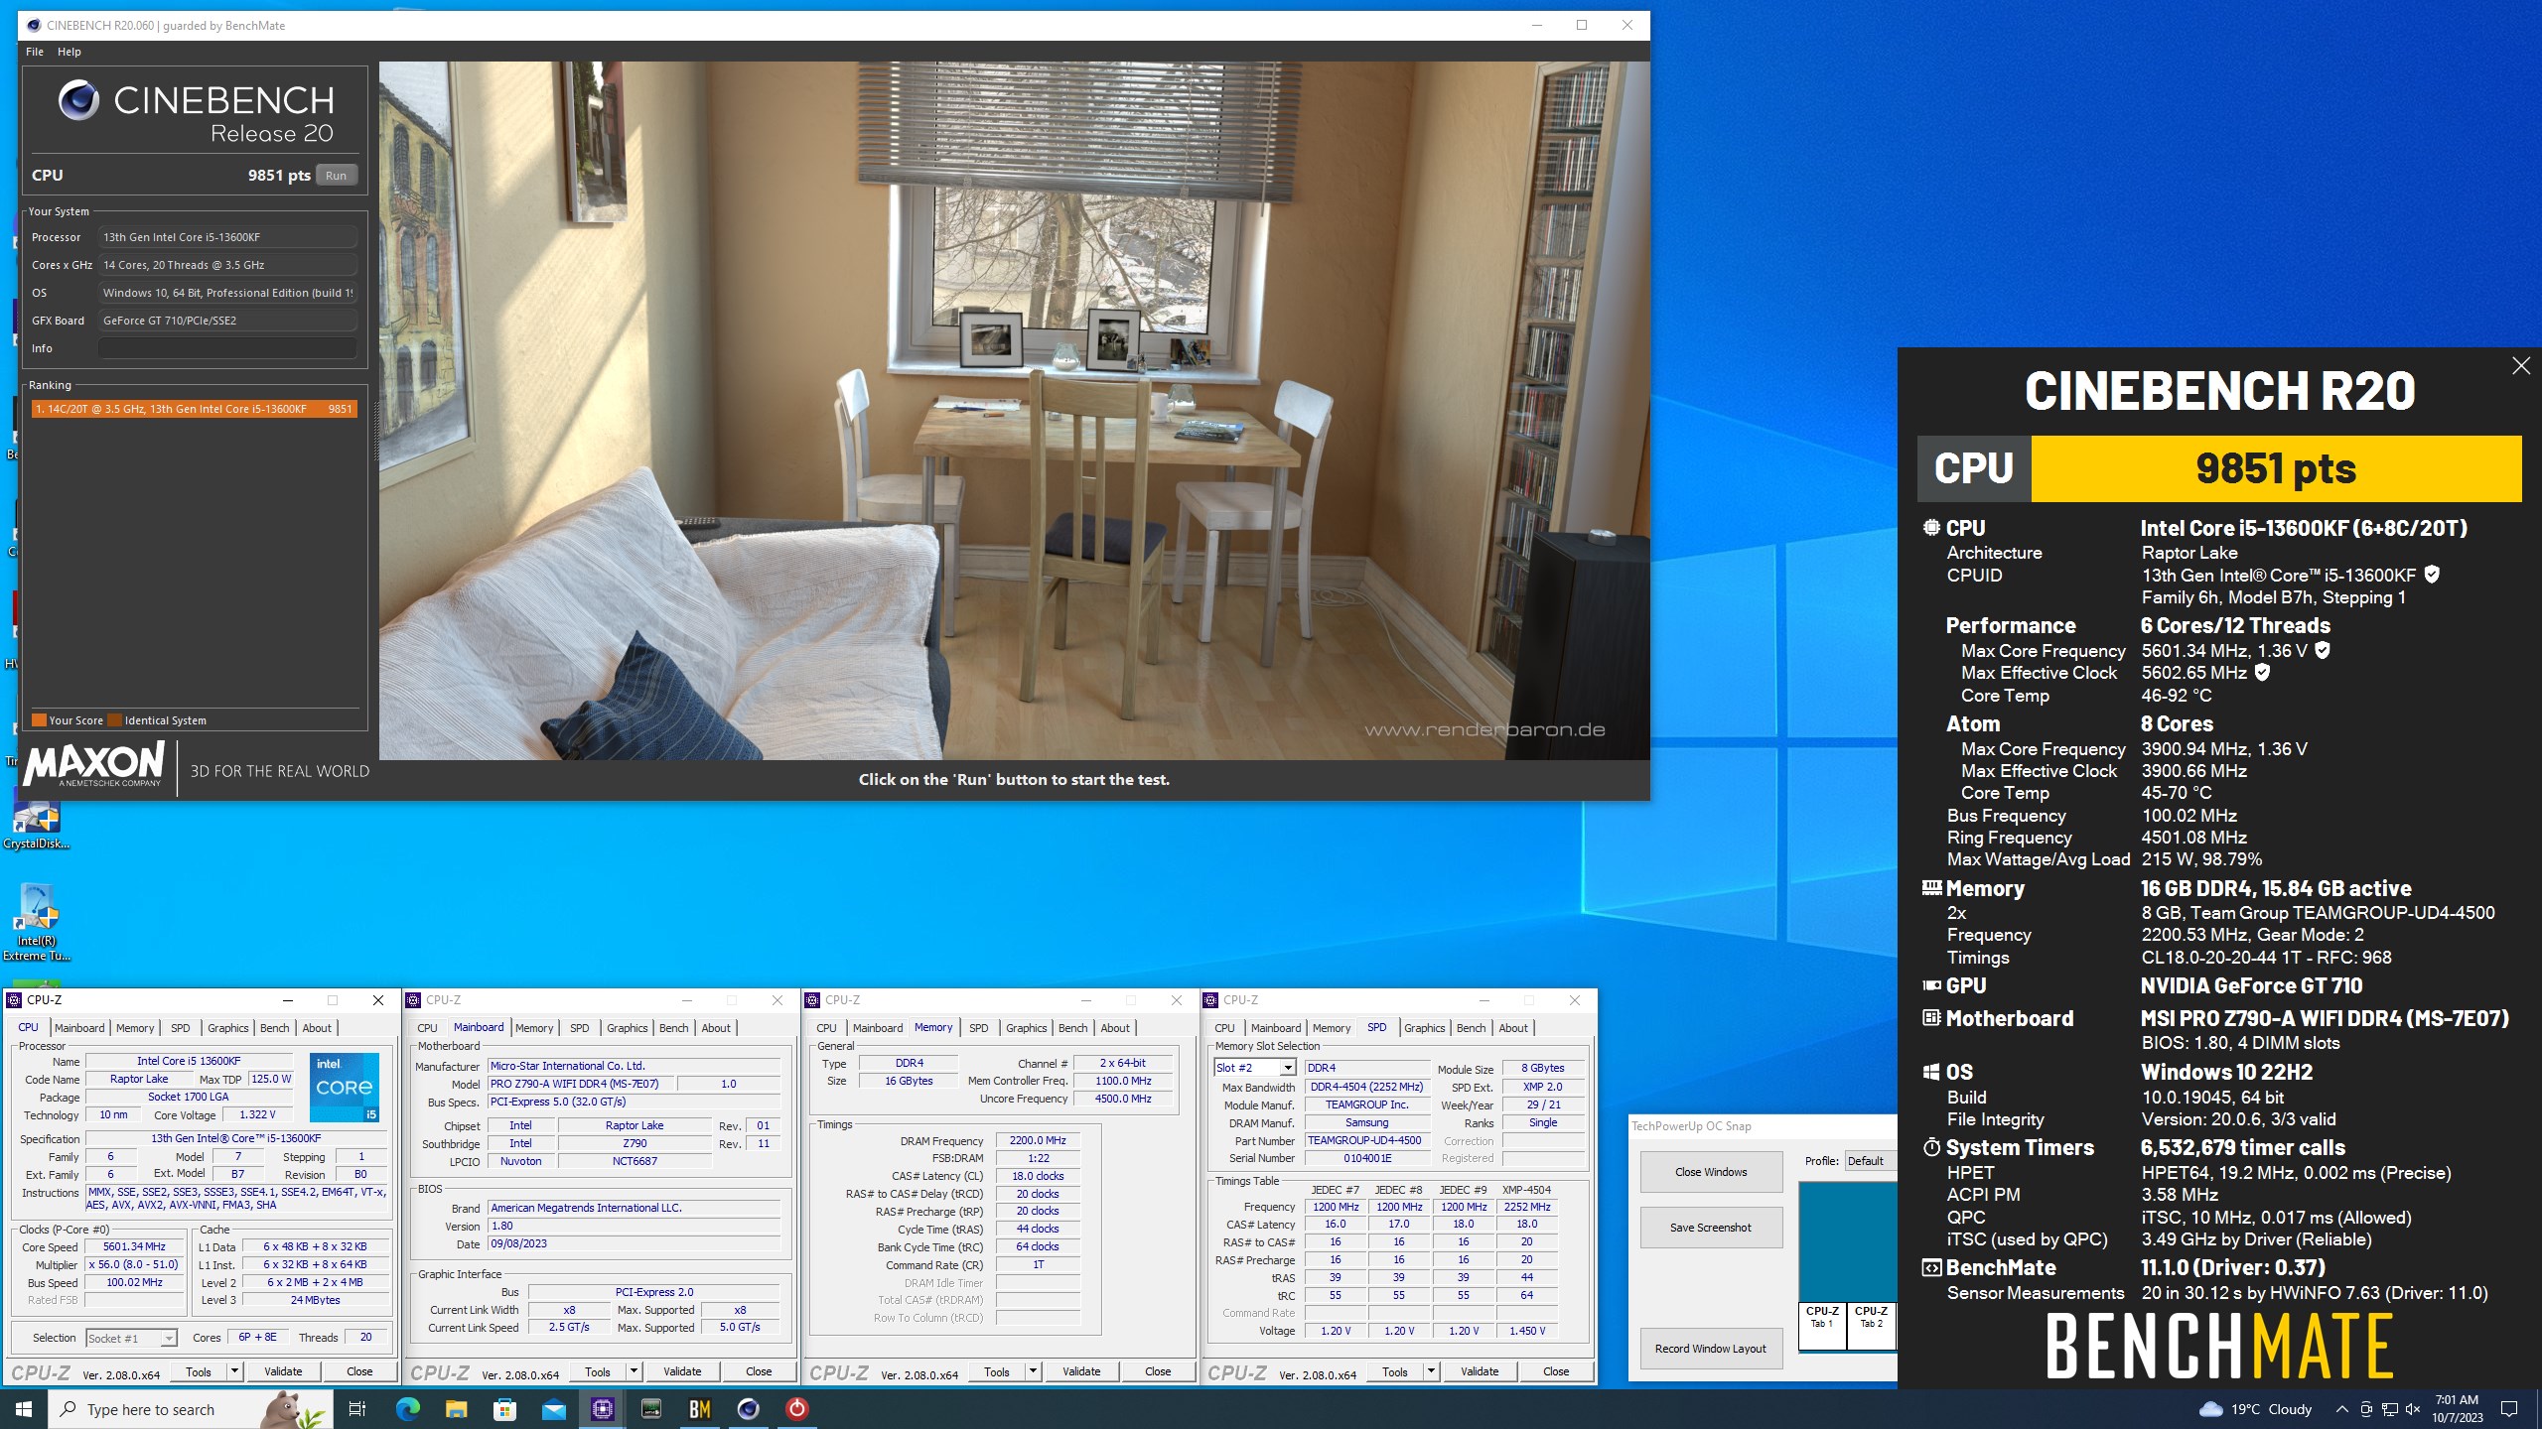2542x1429 pixels.
Task: Open the red power taskbar icon
Action: point(796,1409)
